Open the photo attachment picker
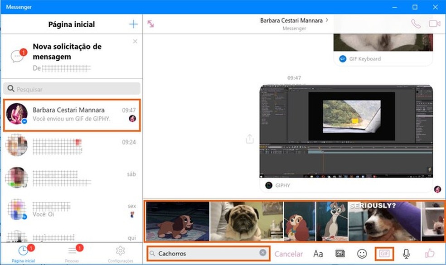 click(340, 254)
